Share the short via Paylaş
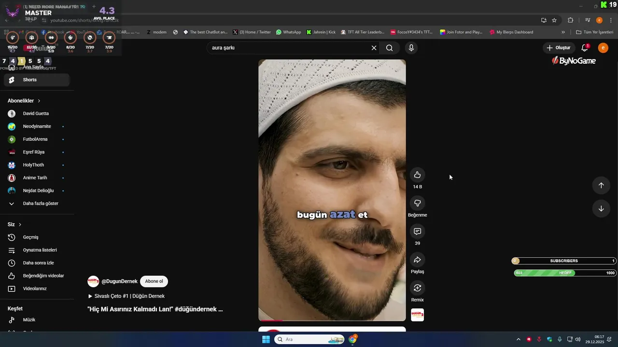This screenshot has height=347, width=618. (x=418, y=260)
